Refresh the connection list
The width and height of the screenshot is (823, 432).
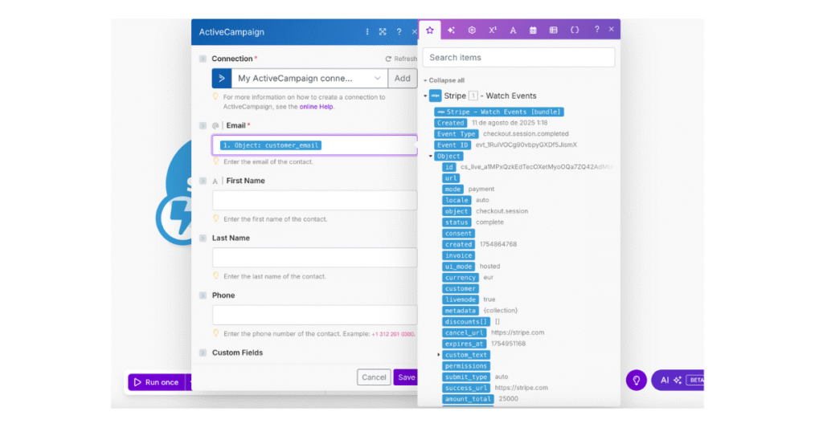pos(401,59)
